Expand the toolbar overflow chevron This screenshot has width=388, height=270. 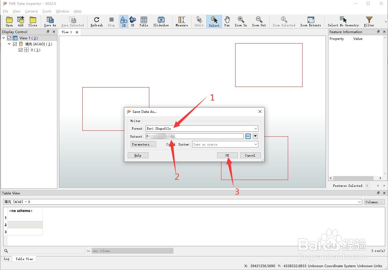point(385,22)
